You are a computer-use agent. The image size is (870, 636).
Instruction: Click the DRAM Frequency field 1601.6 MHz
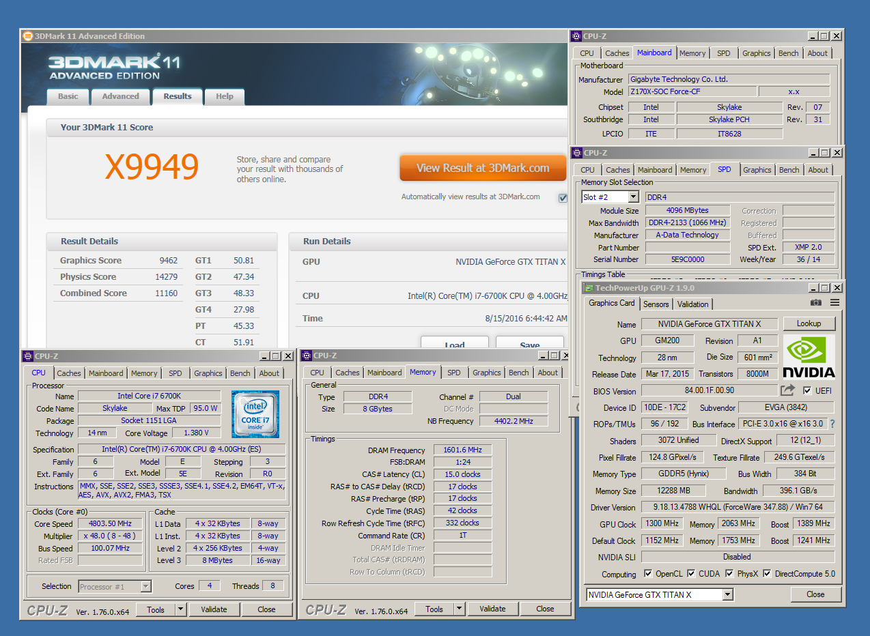coord(462,450)
